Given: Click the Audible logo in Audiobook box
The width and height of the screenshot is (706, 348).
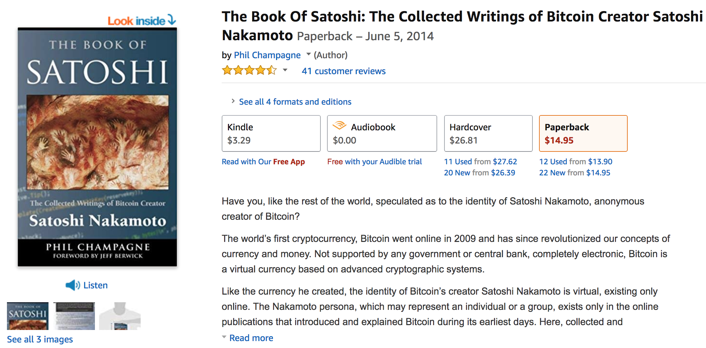Looking at the screenshot, I should (339, 125).
